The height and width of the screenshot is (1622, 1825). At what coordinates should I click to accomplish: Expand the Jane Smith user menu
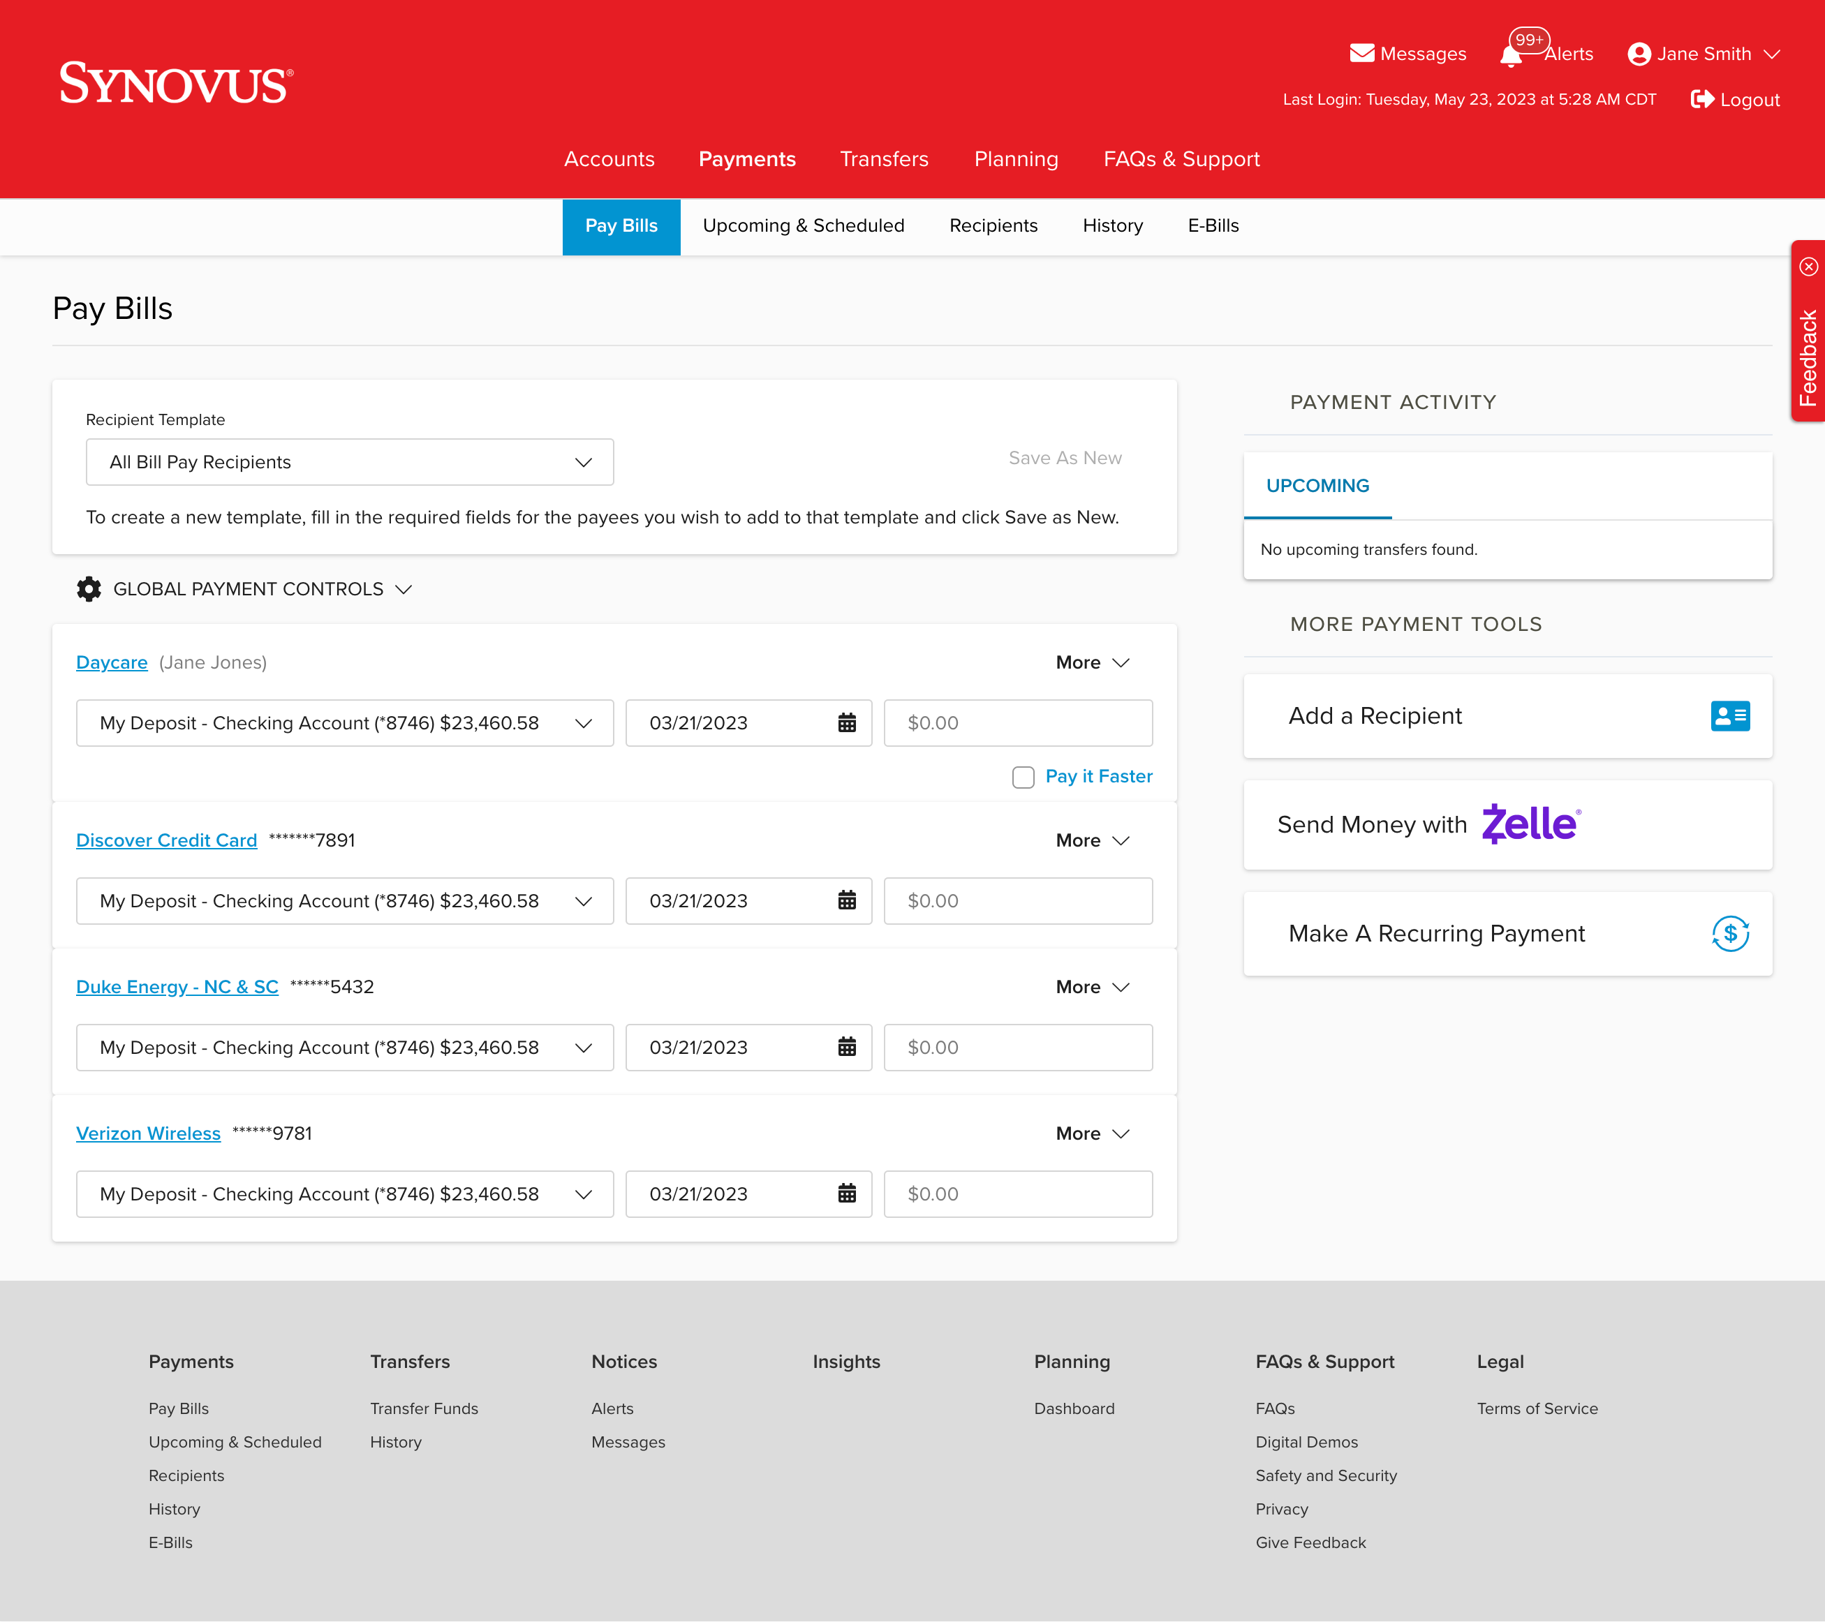coord(1703,54)
